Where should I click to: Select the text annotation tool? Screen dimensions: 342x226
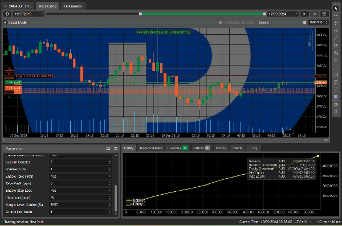[336, 89]
